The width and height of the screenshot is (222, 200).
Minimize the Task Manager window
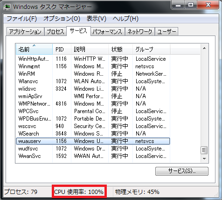click(x=178, y=5)
